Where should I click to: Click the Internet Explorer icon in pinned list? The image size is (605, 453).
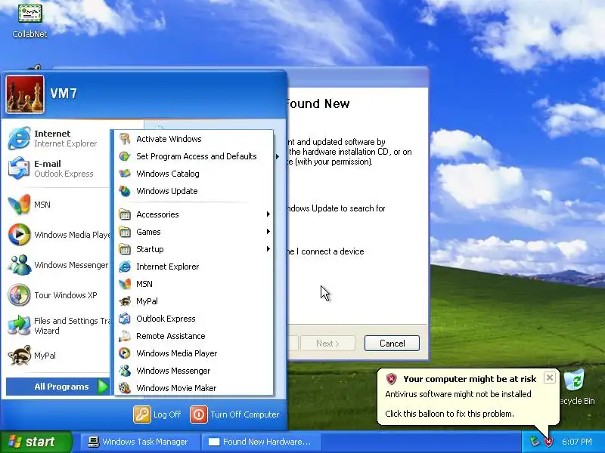click(x=19, y=138)
